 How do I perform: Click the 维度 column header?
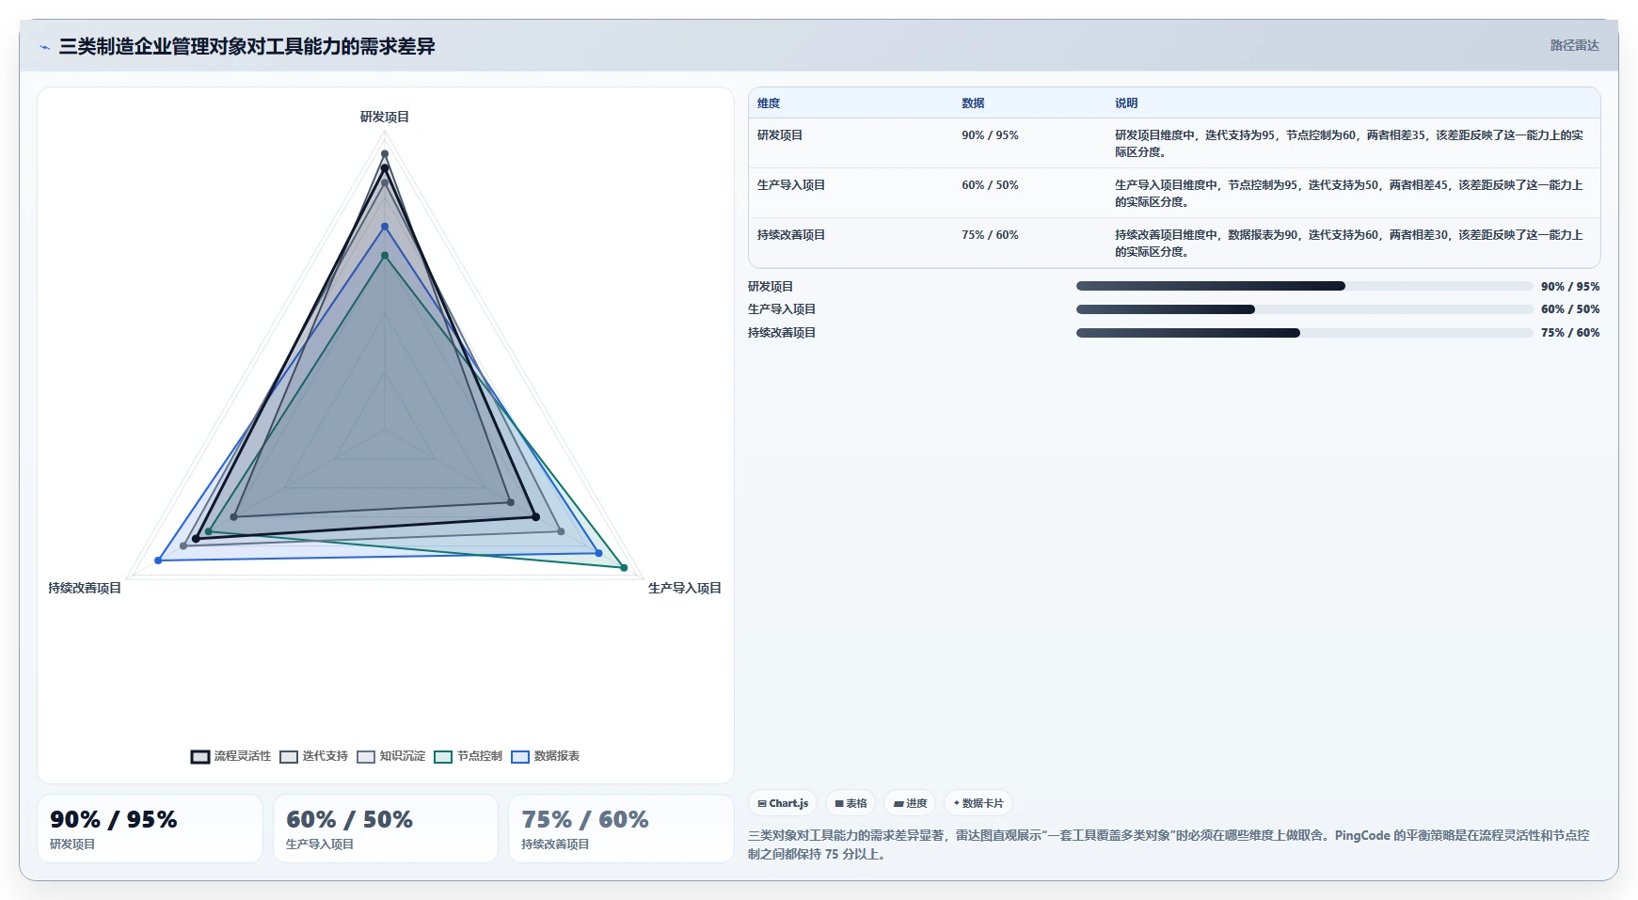[769, 103]
